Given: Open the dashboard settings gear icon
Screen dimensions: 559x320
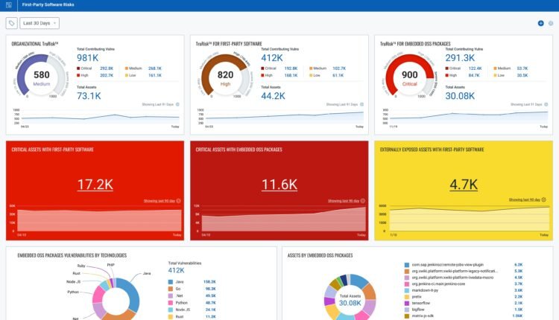Looking at the screenshot, I should click(x=551, y=23).
